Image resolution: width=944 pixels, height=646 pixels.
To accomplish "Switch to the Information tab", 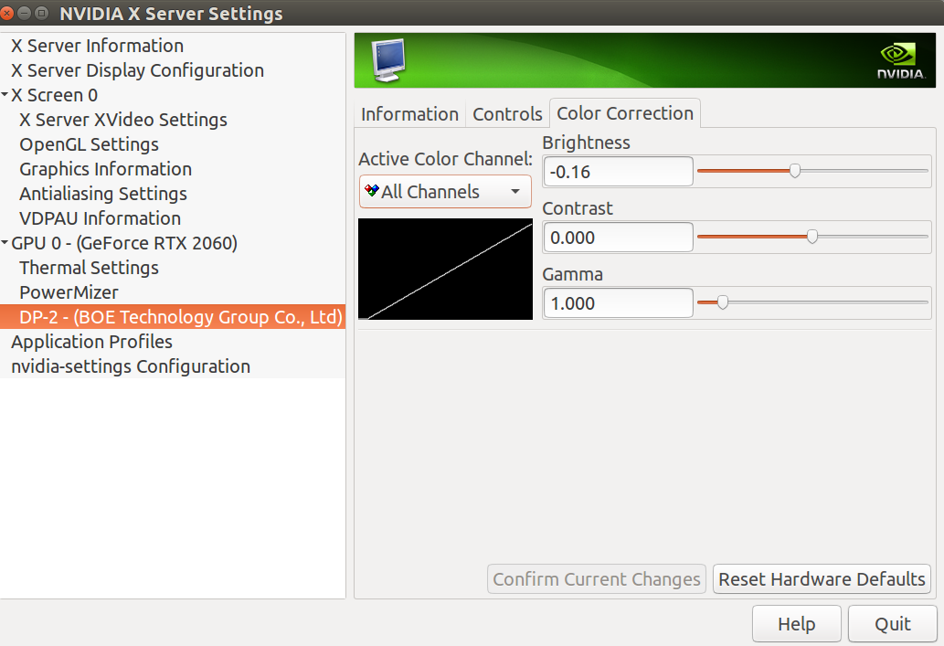I will pos(408,113).
